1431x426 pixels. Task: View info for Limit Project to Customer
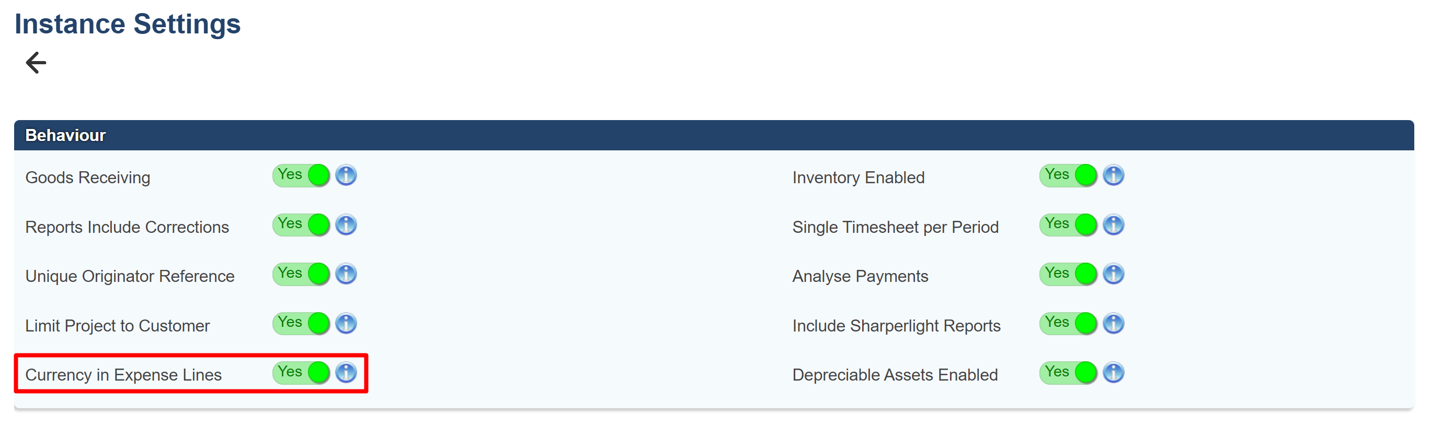pyautogui.click(x=346, y=323)
